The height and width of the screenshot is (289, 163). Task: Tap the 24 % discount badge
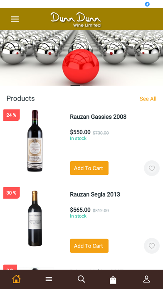point(12,115)
